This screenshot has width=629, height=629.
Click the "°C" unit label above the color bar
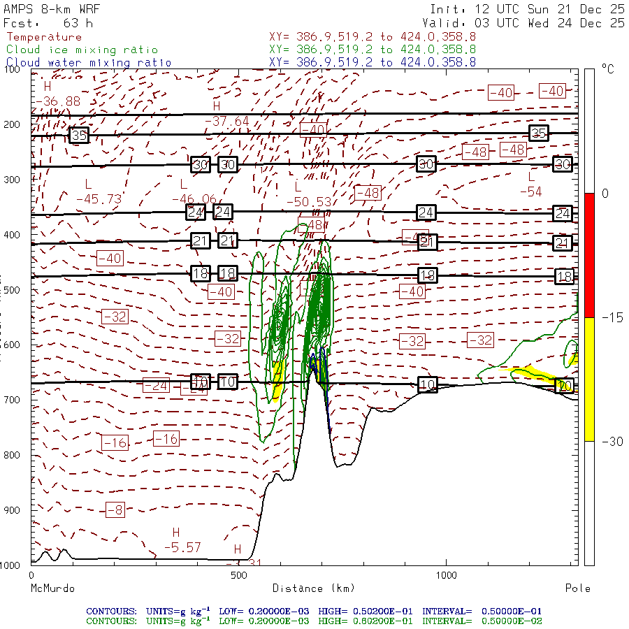pyautogui.click(x=608, y=69)
